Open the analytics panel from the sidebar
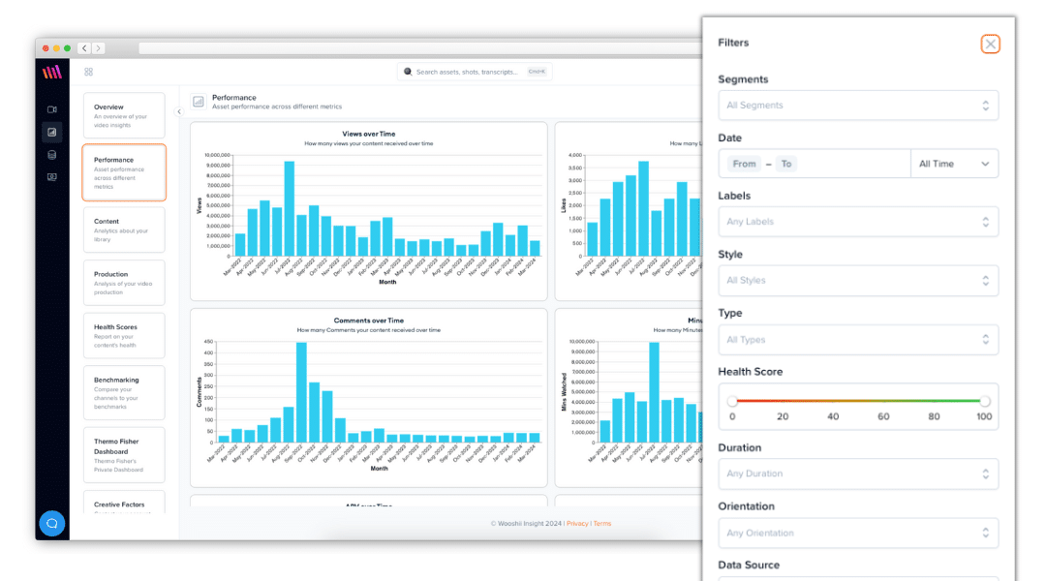The image size is (1046, 581). tap(52, 133)
